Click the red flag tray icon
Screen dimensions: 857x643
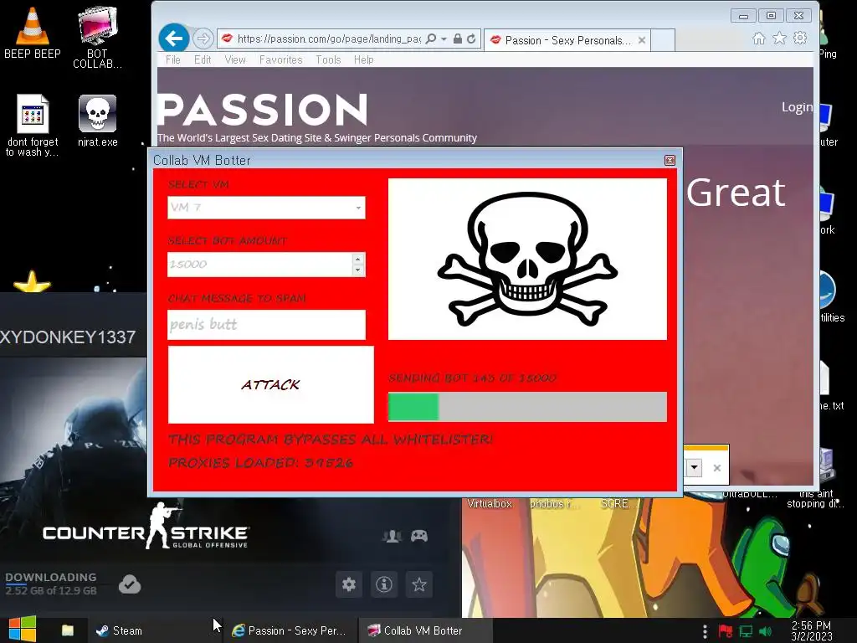[726, 631]
